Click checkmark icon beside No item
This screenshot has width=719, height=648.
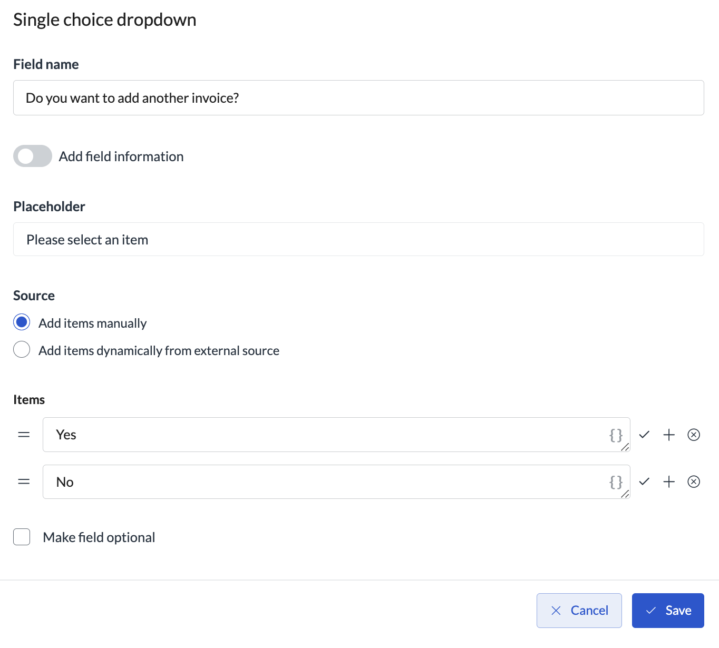pyautogui.click(x=644, y=482)
